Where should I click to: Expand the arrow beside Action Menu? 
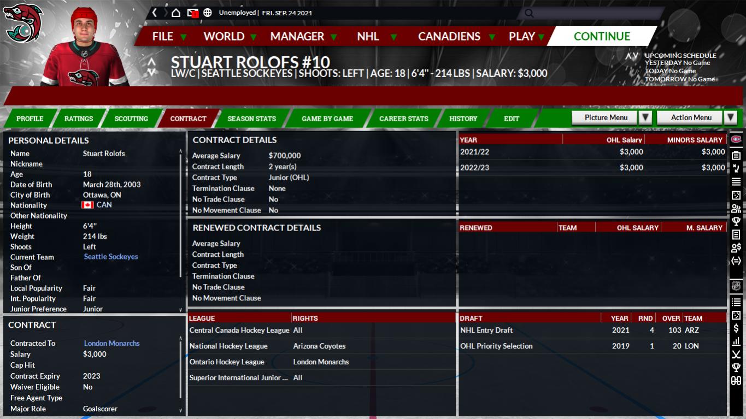click(x=731, y=117)
